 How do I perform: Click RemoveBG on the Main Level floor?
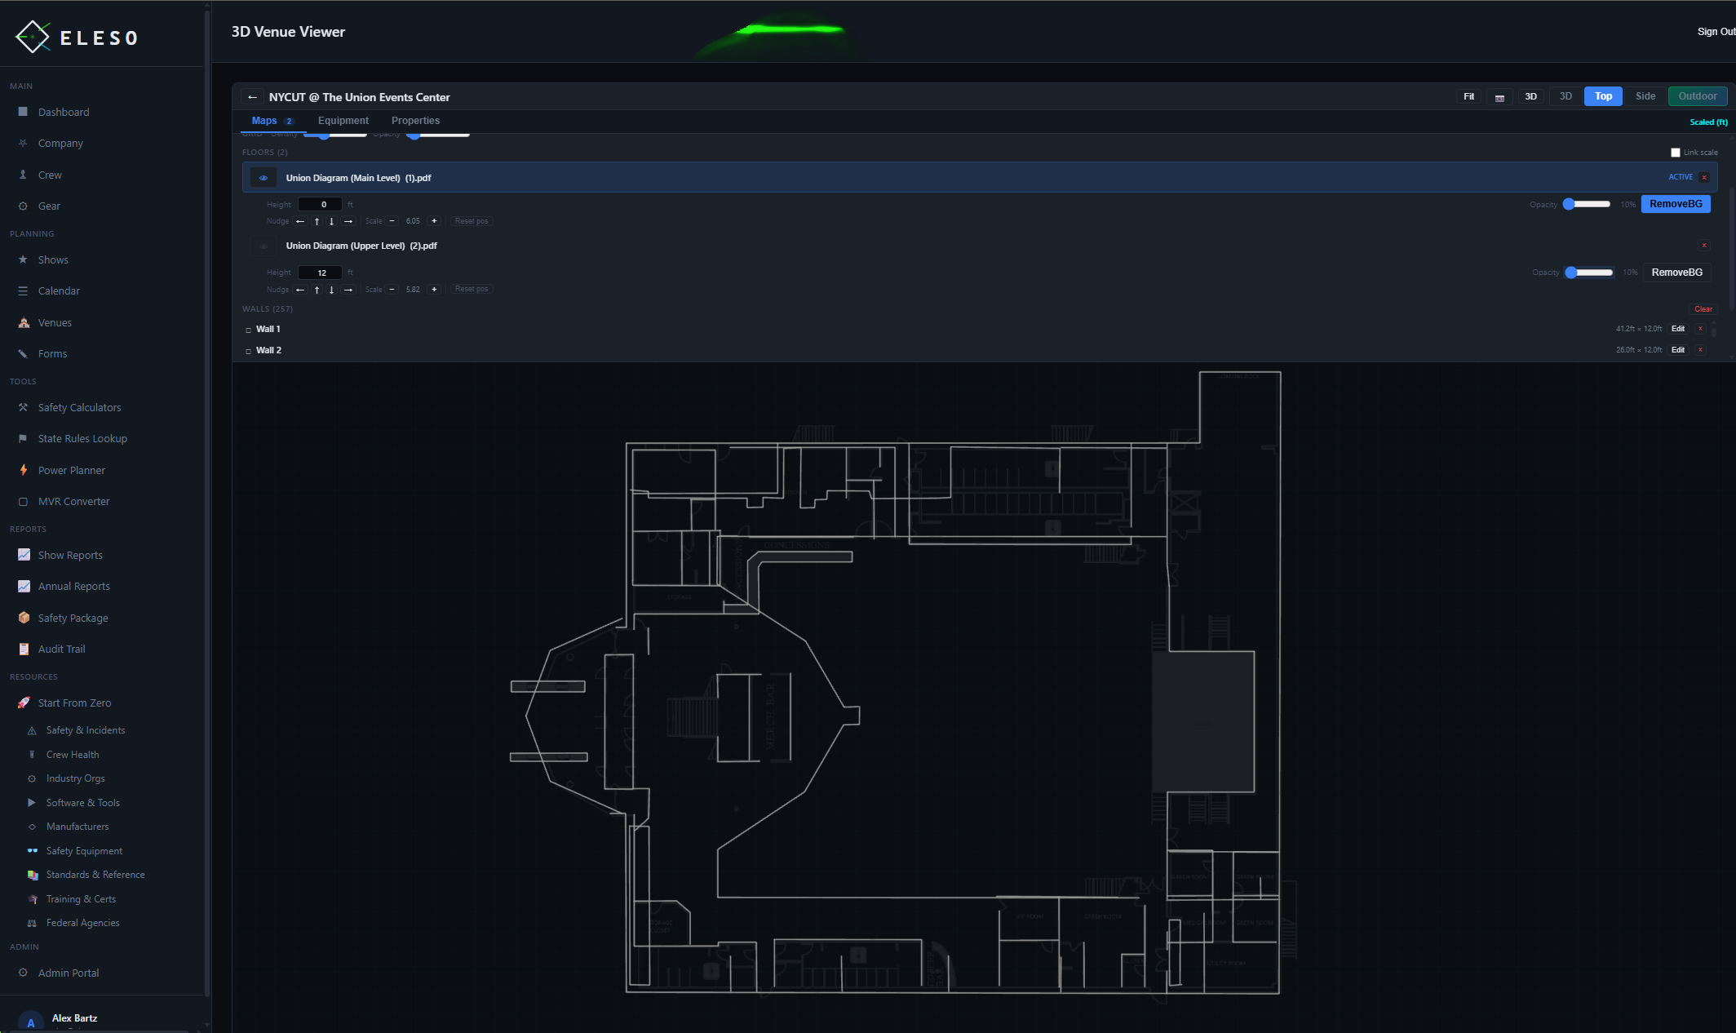(x=1676, y=204)
